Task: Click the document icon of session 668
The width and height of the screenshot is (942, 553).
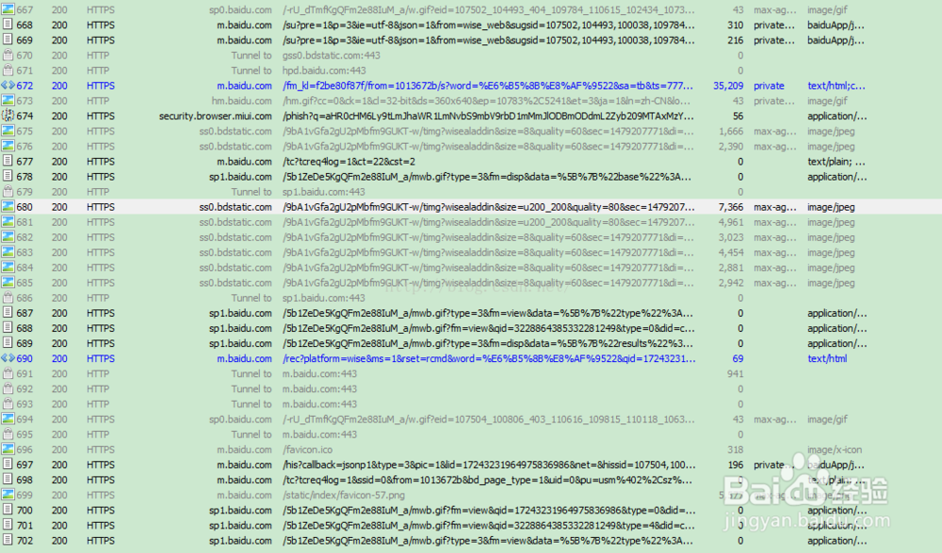Action: click(8, 24)
